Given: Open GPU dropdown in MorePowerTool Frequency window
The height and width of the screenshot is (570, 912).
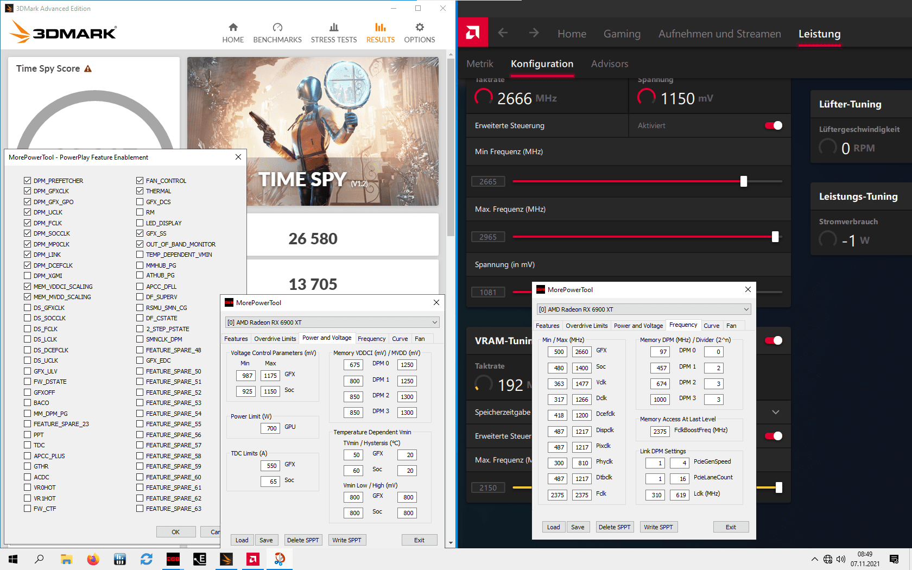Looking at the screenshot, I should 644,309.
